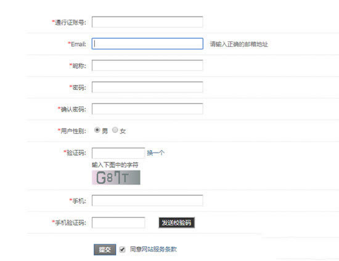Select the 女 gender radio button
Screen dimensions: 339x261
pos(115,130)
